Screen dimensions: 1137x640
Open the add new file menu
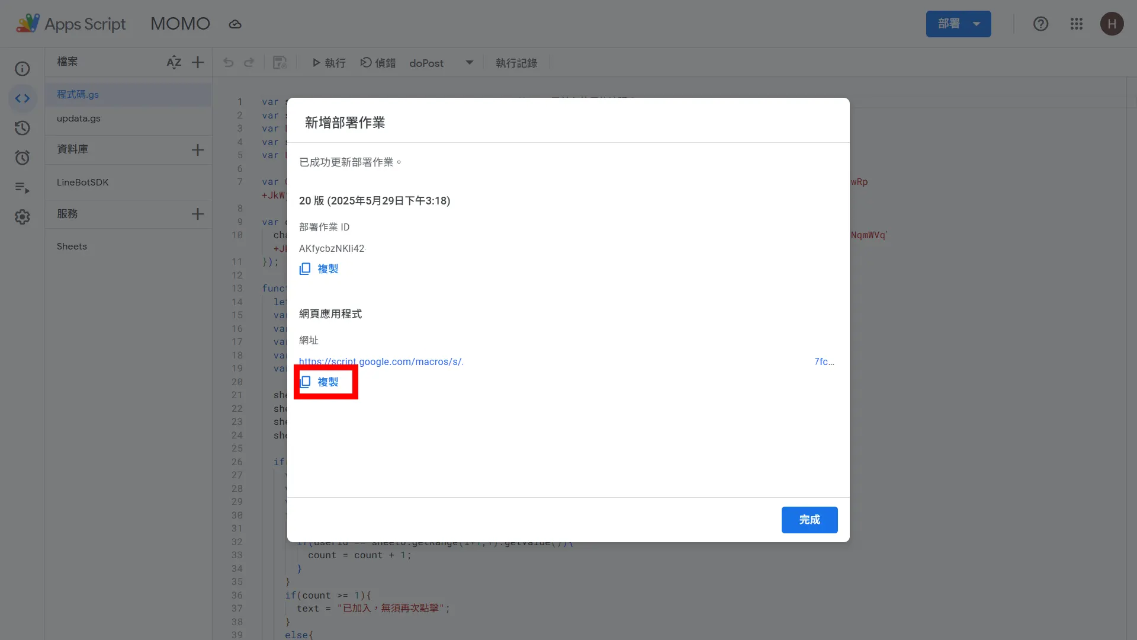point(197,62)
